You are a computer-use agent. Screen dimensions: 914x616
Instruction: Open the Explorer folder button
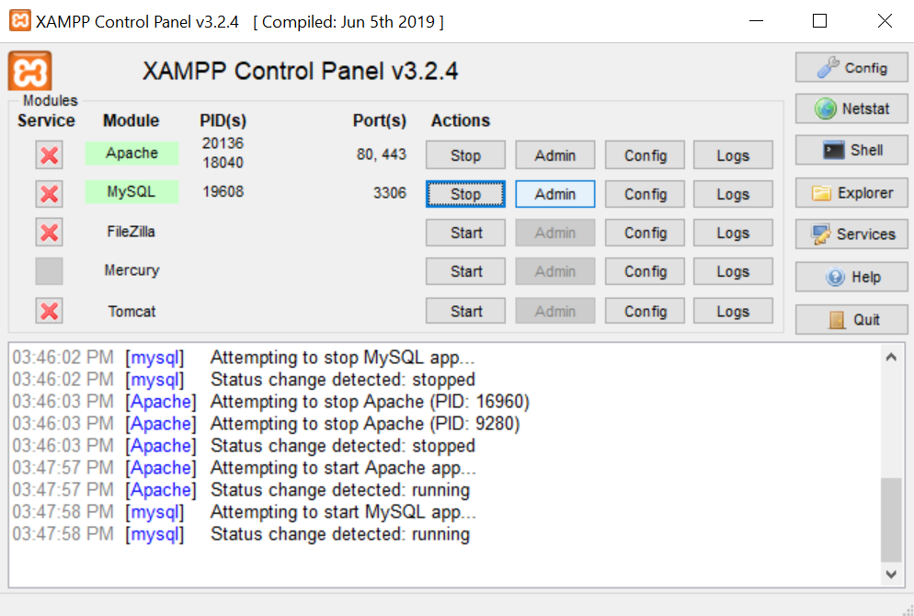click(x=851, y=193)
